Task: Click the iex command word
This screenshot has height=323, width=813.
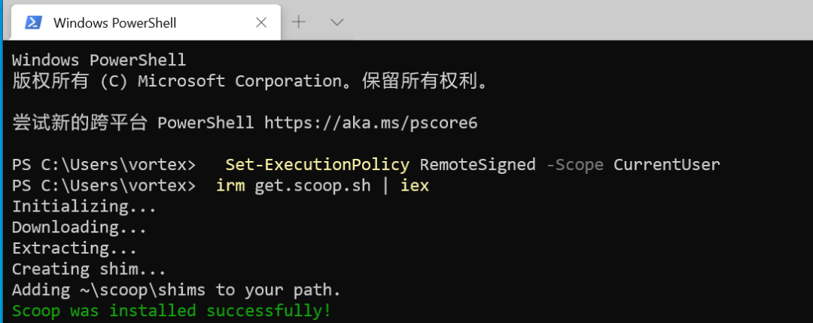Action: [415, 185]
